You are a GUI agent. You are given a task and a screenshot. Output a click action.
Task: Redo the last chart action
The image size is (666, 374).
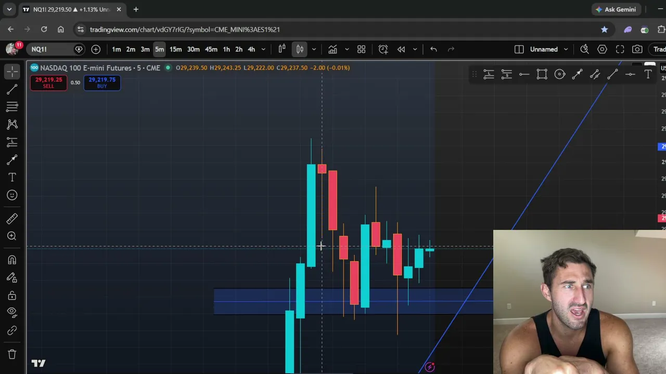point(451,49)
